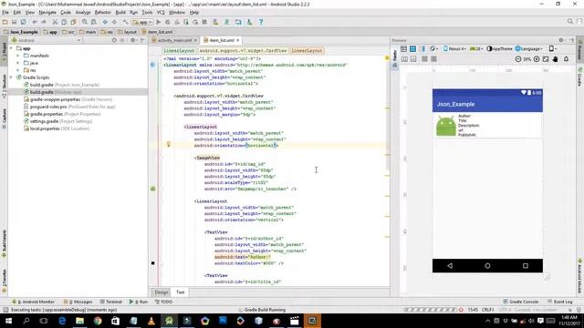This screenshot has width=584, height=328.
Task: Click the Find magnifier toolbar icon
Action: pos(85,22)
